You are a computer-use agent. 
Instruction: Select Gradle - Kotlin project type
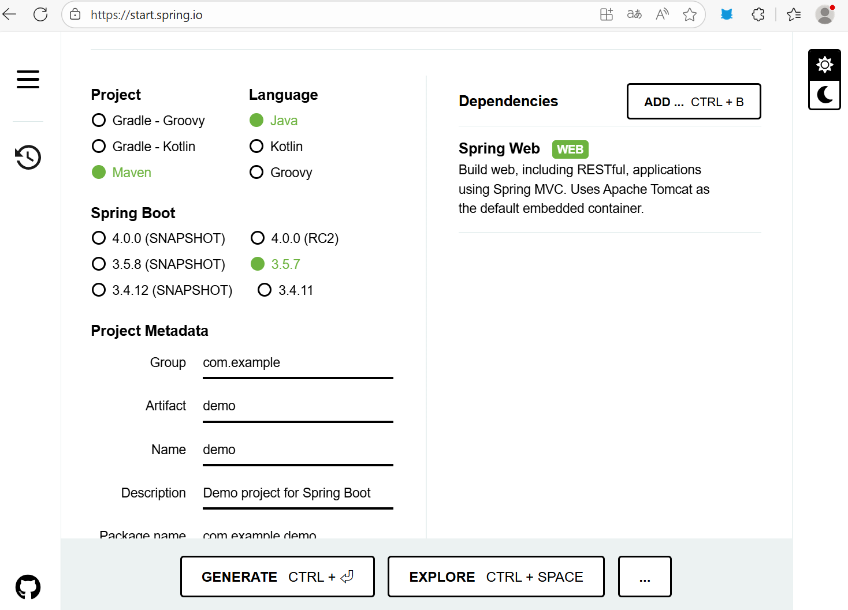(x=144, y=146)
